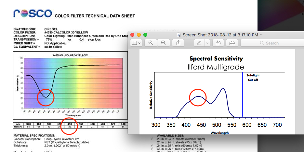
Task: Click the circled 440 nm table column
Action: (x=69, y=125)
